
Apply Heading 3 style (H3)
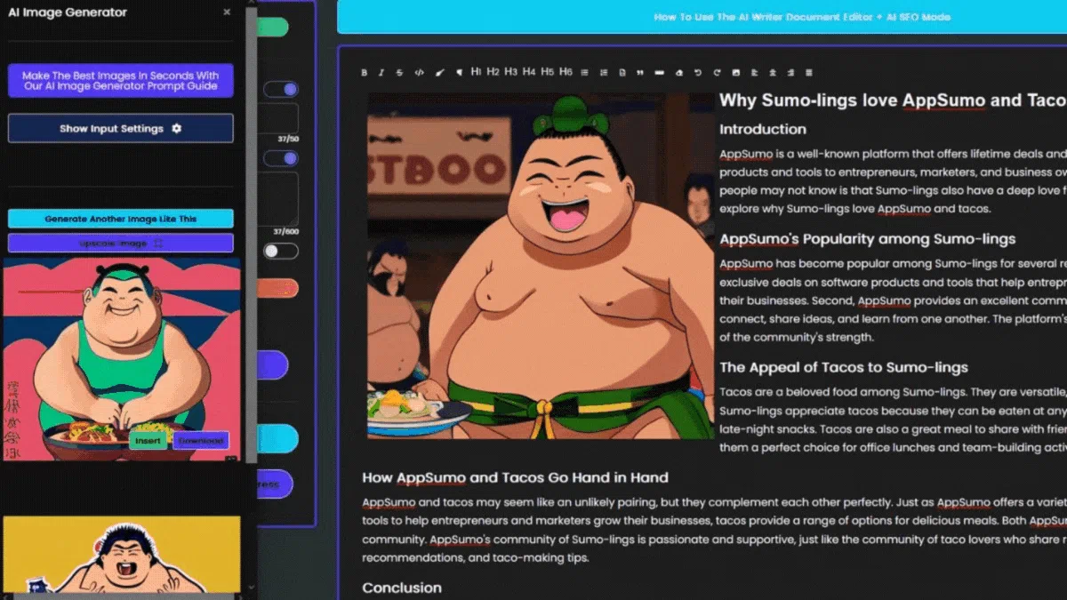pos(510,71)
